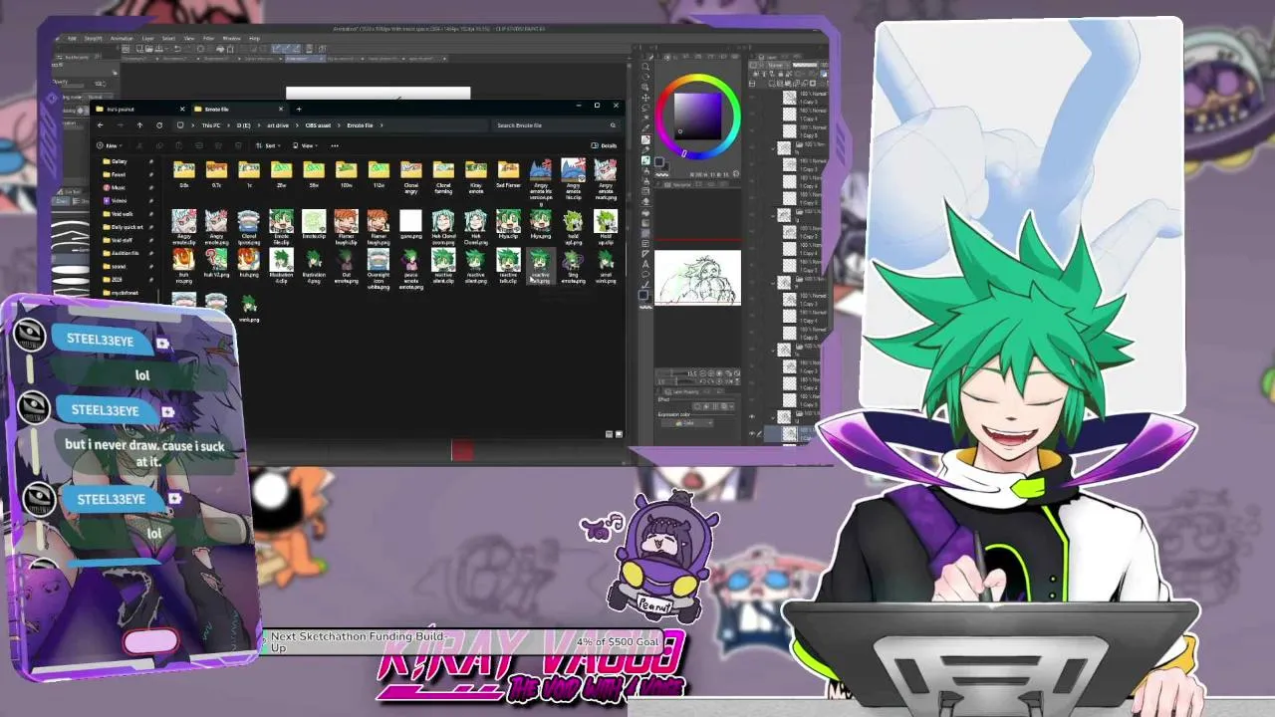Expand the chevron after This PC breadcrumb
Image resolution: width=1275 pixels, height=717 pixels.
[226, 125]
